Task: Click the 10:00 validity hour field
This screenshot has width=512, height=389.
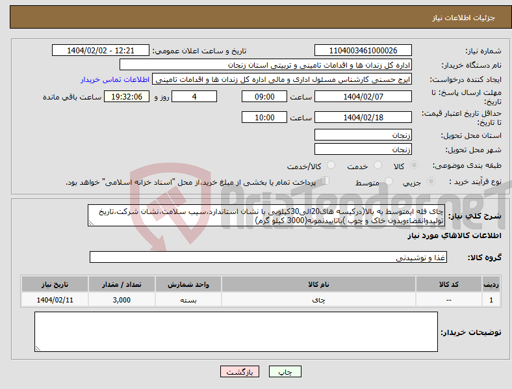Action: pos(264,117)
